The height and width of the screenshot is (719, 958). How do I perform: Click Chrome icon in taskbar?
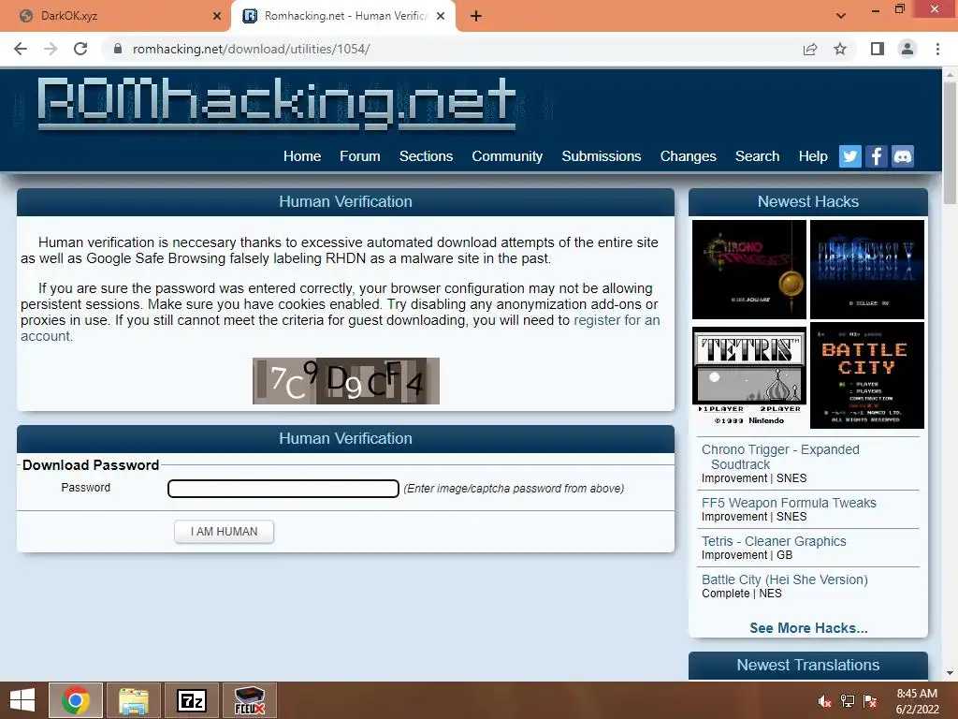[x=76, y=700]
